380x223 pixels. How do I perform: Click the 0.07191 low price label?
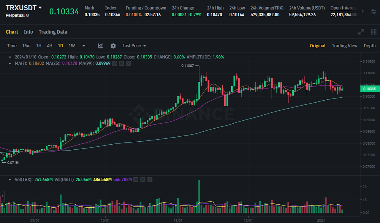click(13, 162)
